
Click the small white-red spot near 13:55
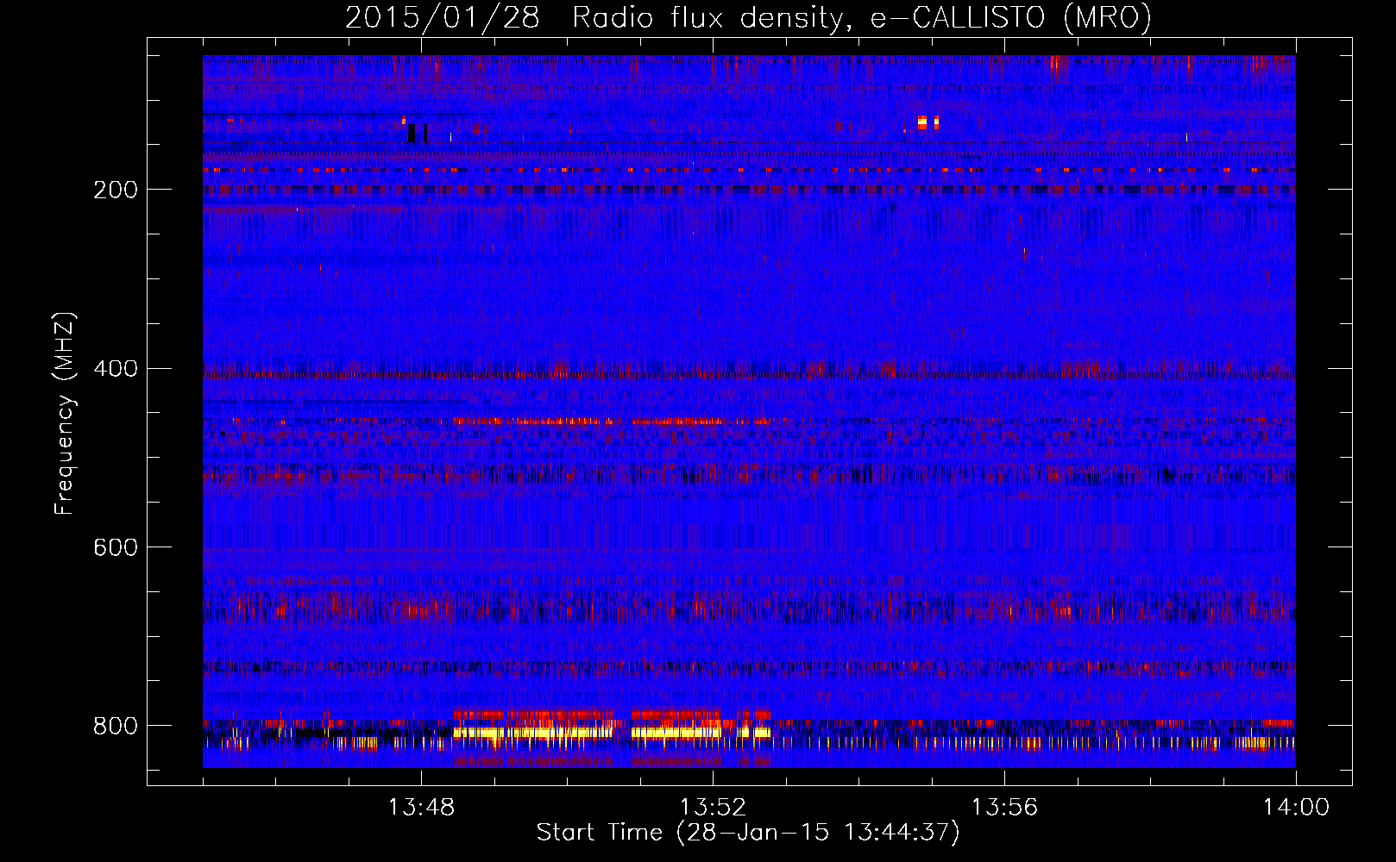(x=928, y=122)
